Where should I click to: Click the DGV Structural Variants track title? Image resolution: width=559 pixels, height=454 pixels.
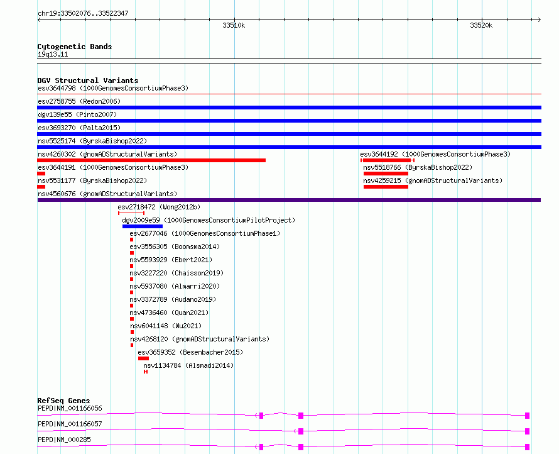pyautogui.click(x=88, y=80)
